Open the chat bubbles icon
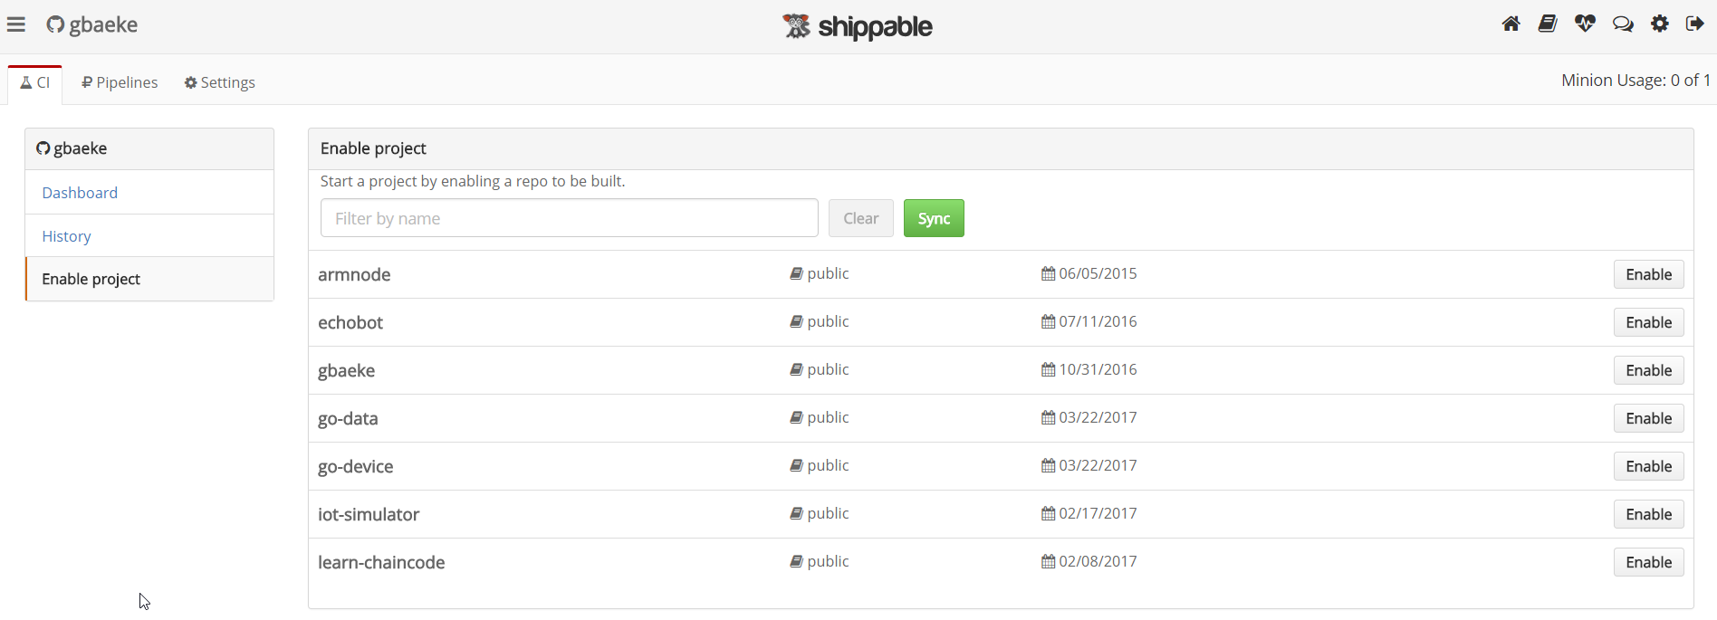 tap(1623, 24)
